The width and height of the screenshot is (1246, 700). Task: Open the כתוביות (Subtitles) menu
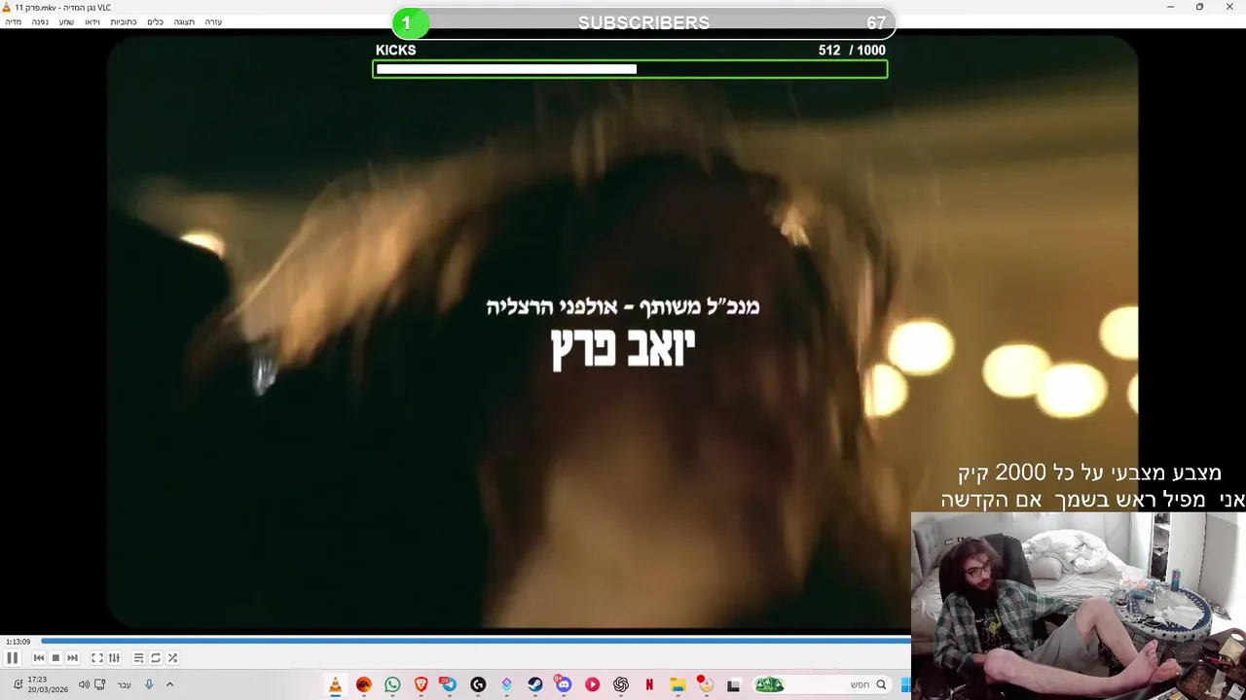click(x=124, y=21)
